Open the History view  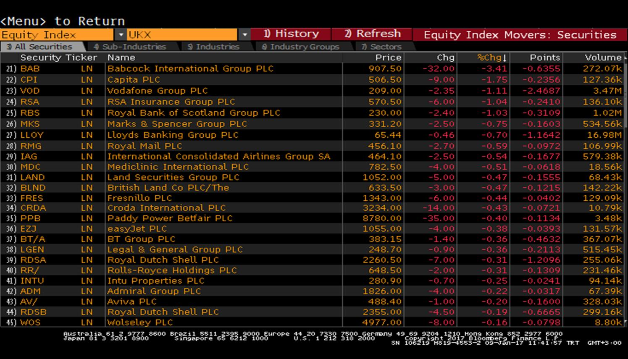pyautogui.click(x=291, y=34)
